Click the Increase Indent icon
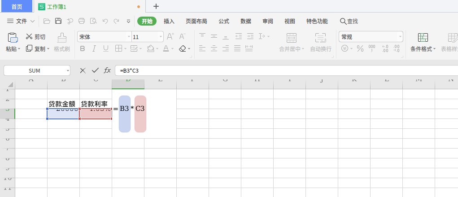The width and height of the screenshot is (458, 197). point(250,36)
